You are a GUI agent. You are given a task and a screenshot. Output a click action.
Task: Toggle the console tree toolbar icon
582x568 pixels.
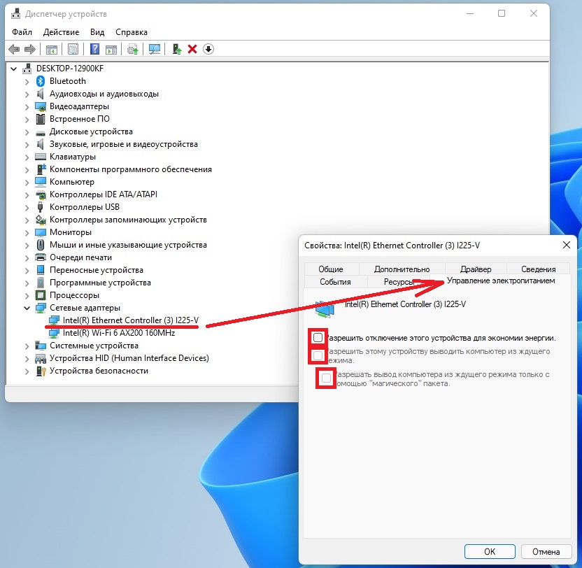pos(52,49)
